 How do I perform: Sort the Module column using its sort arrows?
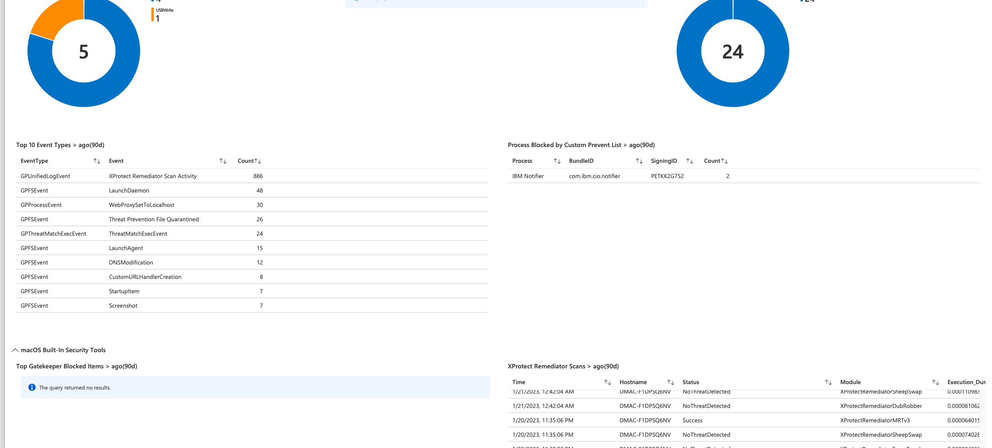tap(936, 382)
